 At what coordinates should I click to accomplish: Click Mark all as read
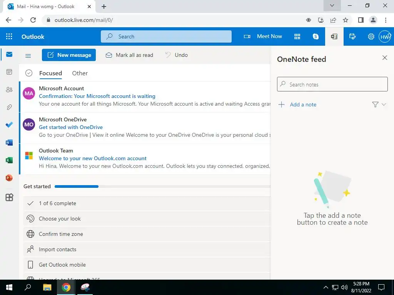pyautogui.click(x=129, y=55)
